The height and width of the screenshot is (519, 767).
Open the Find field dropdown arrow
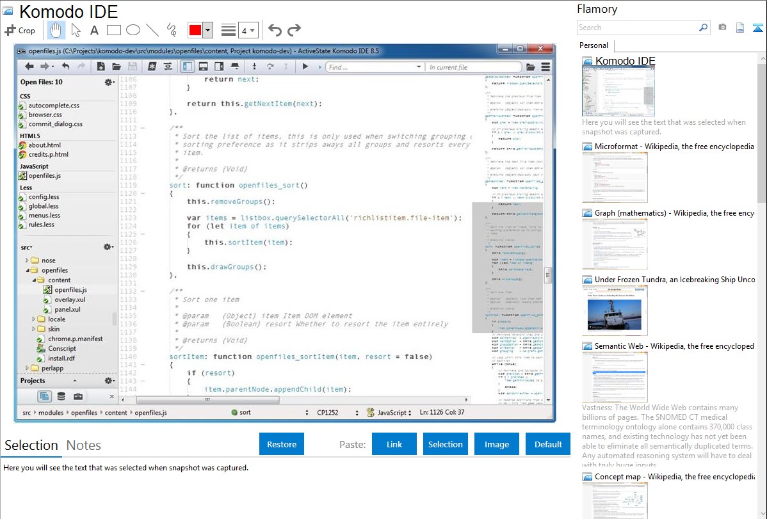click(x=419, y=67)
